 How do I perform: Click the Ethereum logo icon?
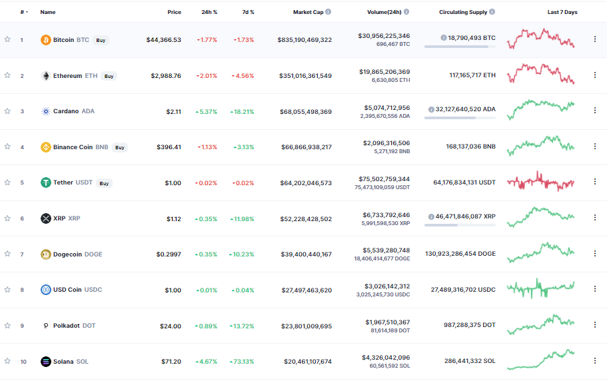coord(46,76)
